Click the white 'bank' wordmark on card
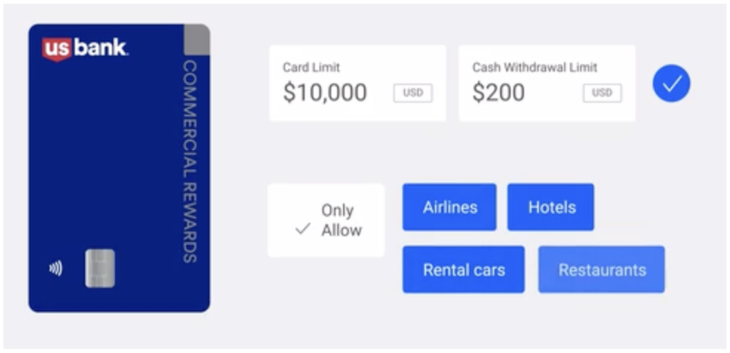 coord(100,48)
